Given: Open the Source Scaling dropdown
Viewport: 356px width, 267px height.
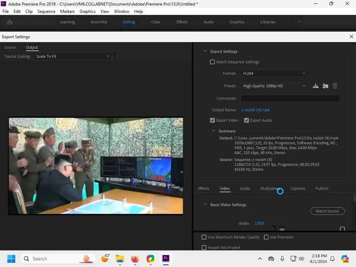Looking at the screenshot, I should coord(73,56).
